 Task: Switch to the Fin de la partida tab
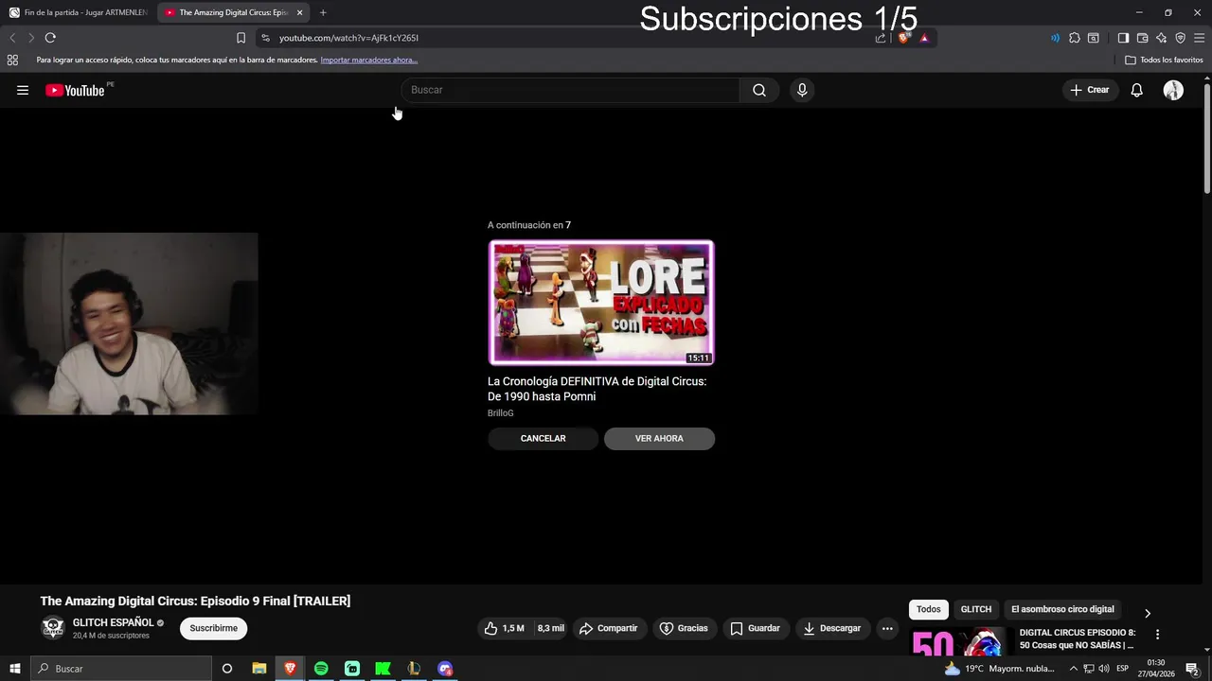pos(79,12)
